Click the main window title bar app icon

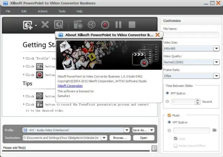coord(6,3)
